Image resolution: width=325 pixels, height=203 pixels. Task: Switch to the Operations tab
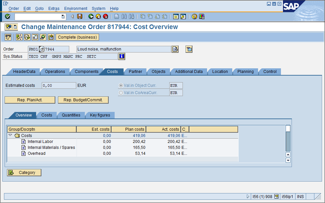(x=55, y=71)
